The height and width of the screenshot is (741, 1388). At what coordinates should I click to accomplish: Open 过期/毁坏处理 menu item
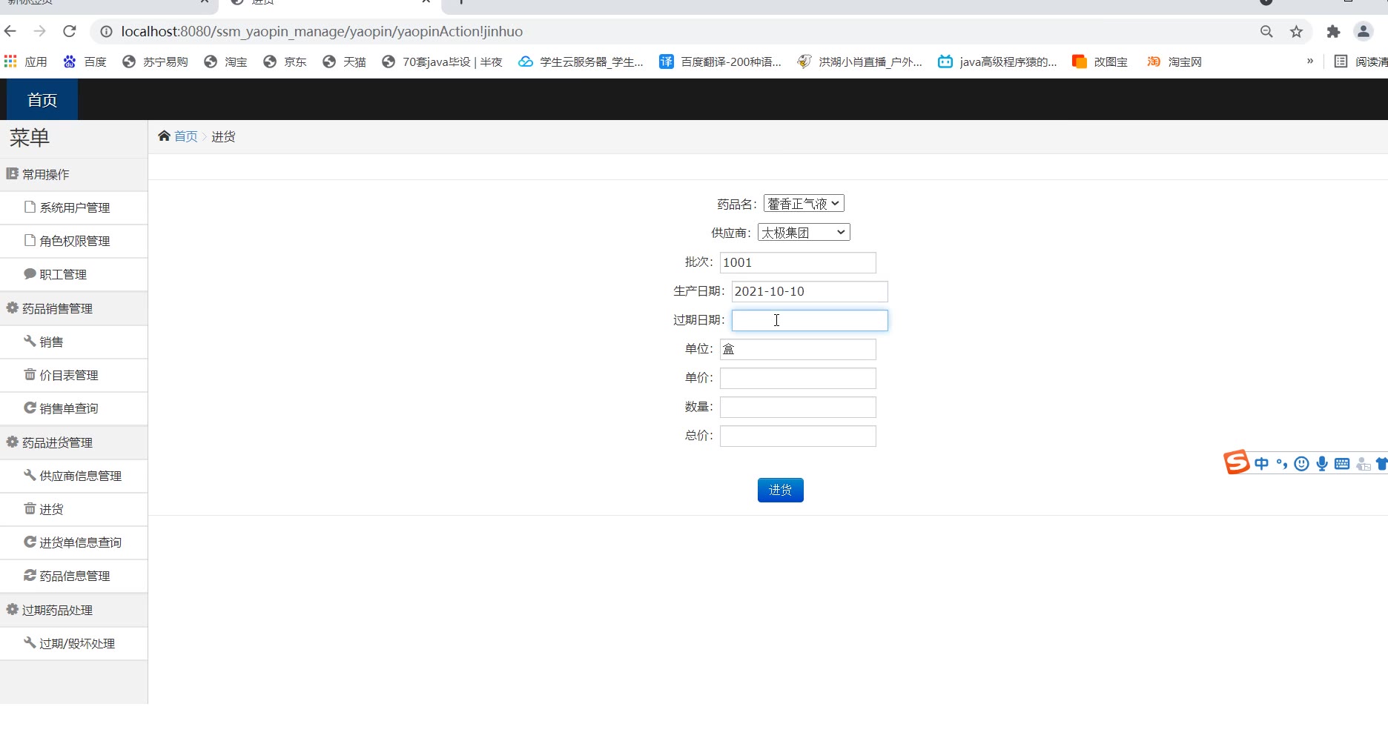73,643
